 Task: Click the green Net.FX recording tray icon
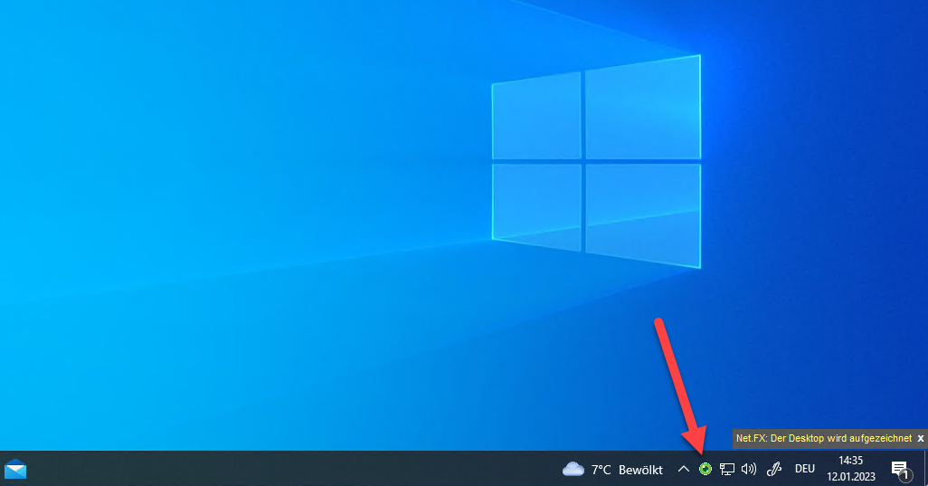[705, 469]
